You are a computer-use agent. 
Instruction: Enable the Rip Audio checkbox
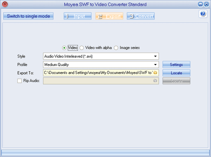pos(19,81)
